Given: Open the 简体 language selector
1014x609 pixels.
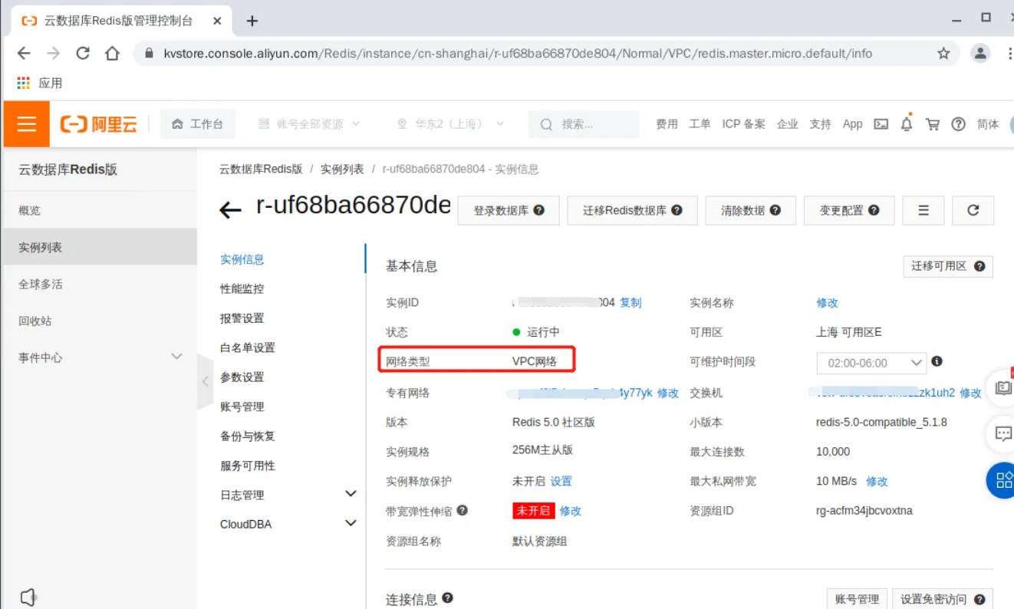Looking at the screenshot, I should (988, 124).
